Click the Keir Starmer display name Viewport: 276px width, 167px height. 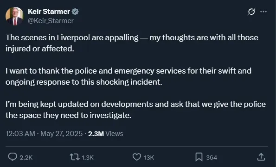tap(49, 12)
